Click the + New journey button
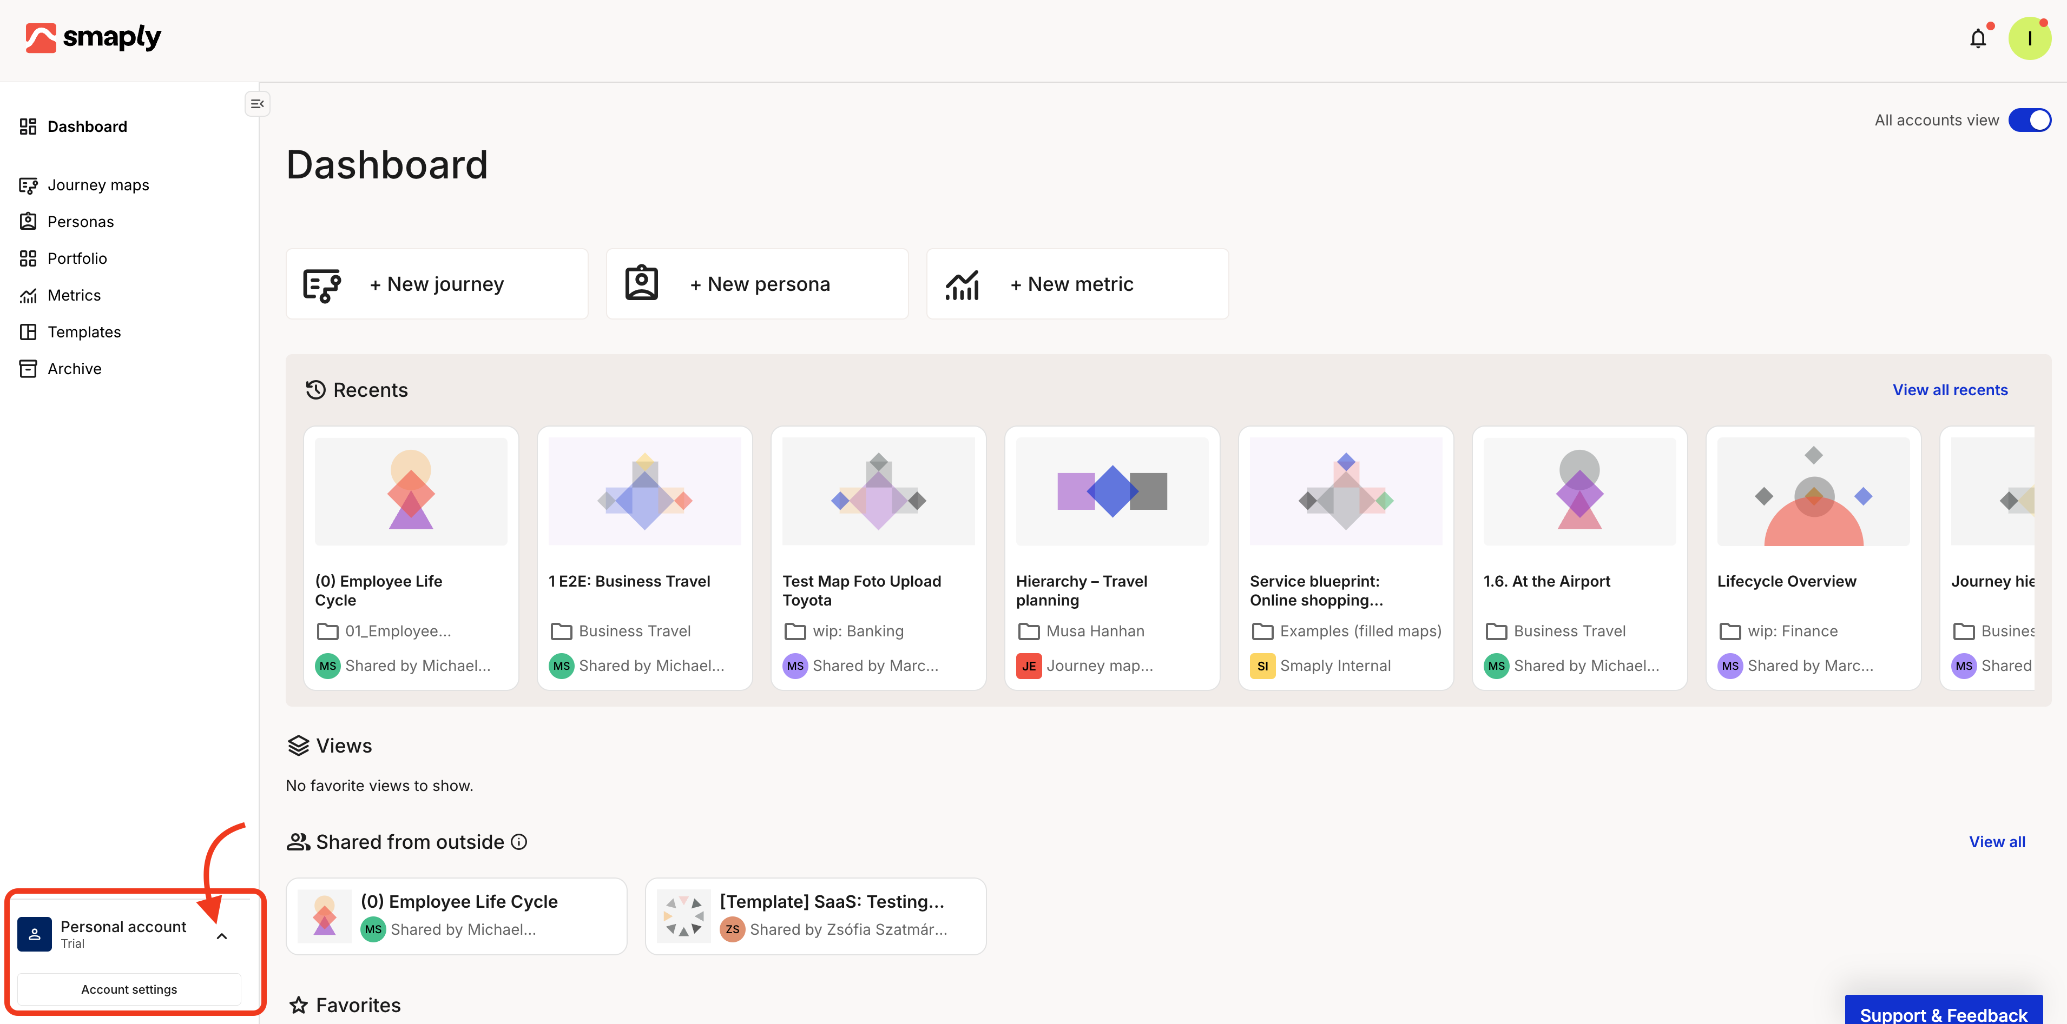This screenshot has height=1024, width=2067. click(437, 284)
